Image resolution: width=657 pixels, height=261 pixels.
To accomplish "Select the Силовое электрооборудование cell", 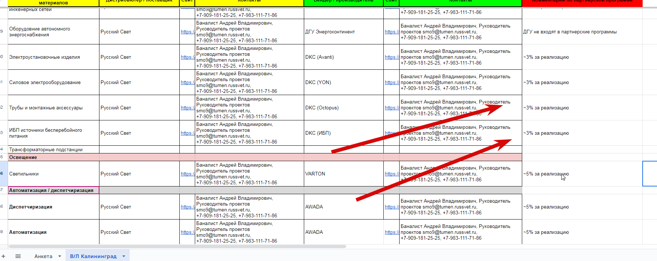I will tap(53, 82).
